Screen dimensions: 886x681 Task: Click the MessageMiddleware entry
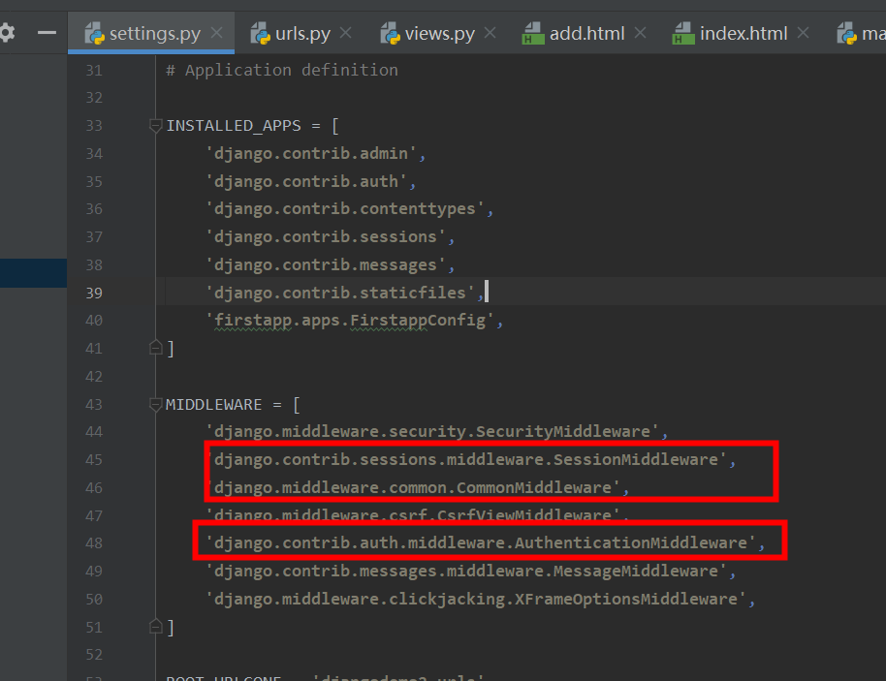pos(466,571)
